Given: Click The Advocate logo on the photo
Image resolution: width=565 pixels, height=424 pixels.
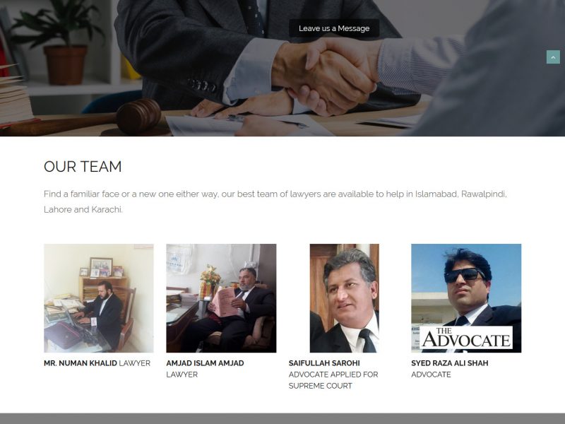Looking at the screenshot, I should click(466, 338).
